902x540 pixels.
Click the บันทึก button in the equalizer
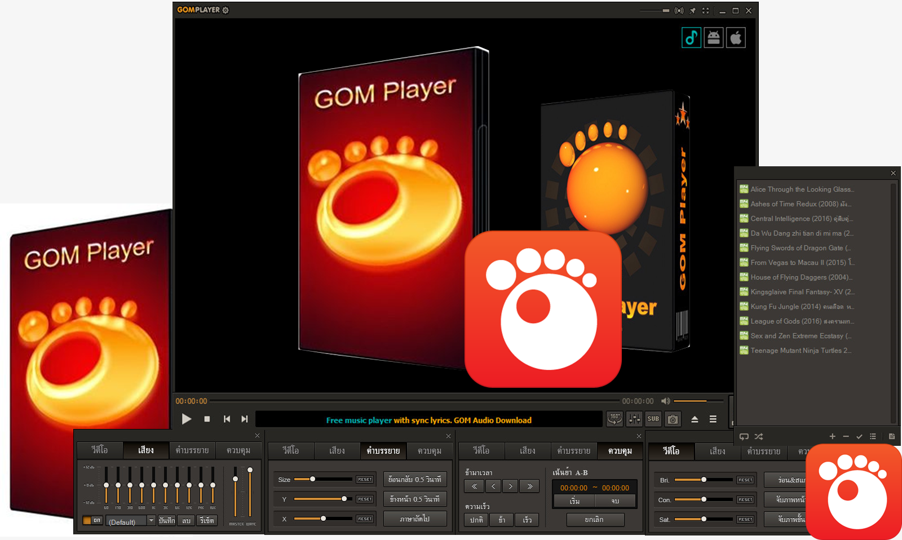pos(167,520)
